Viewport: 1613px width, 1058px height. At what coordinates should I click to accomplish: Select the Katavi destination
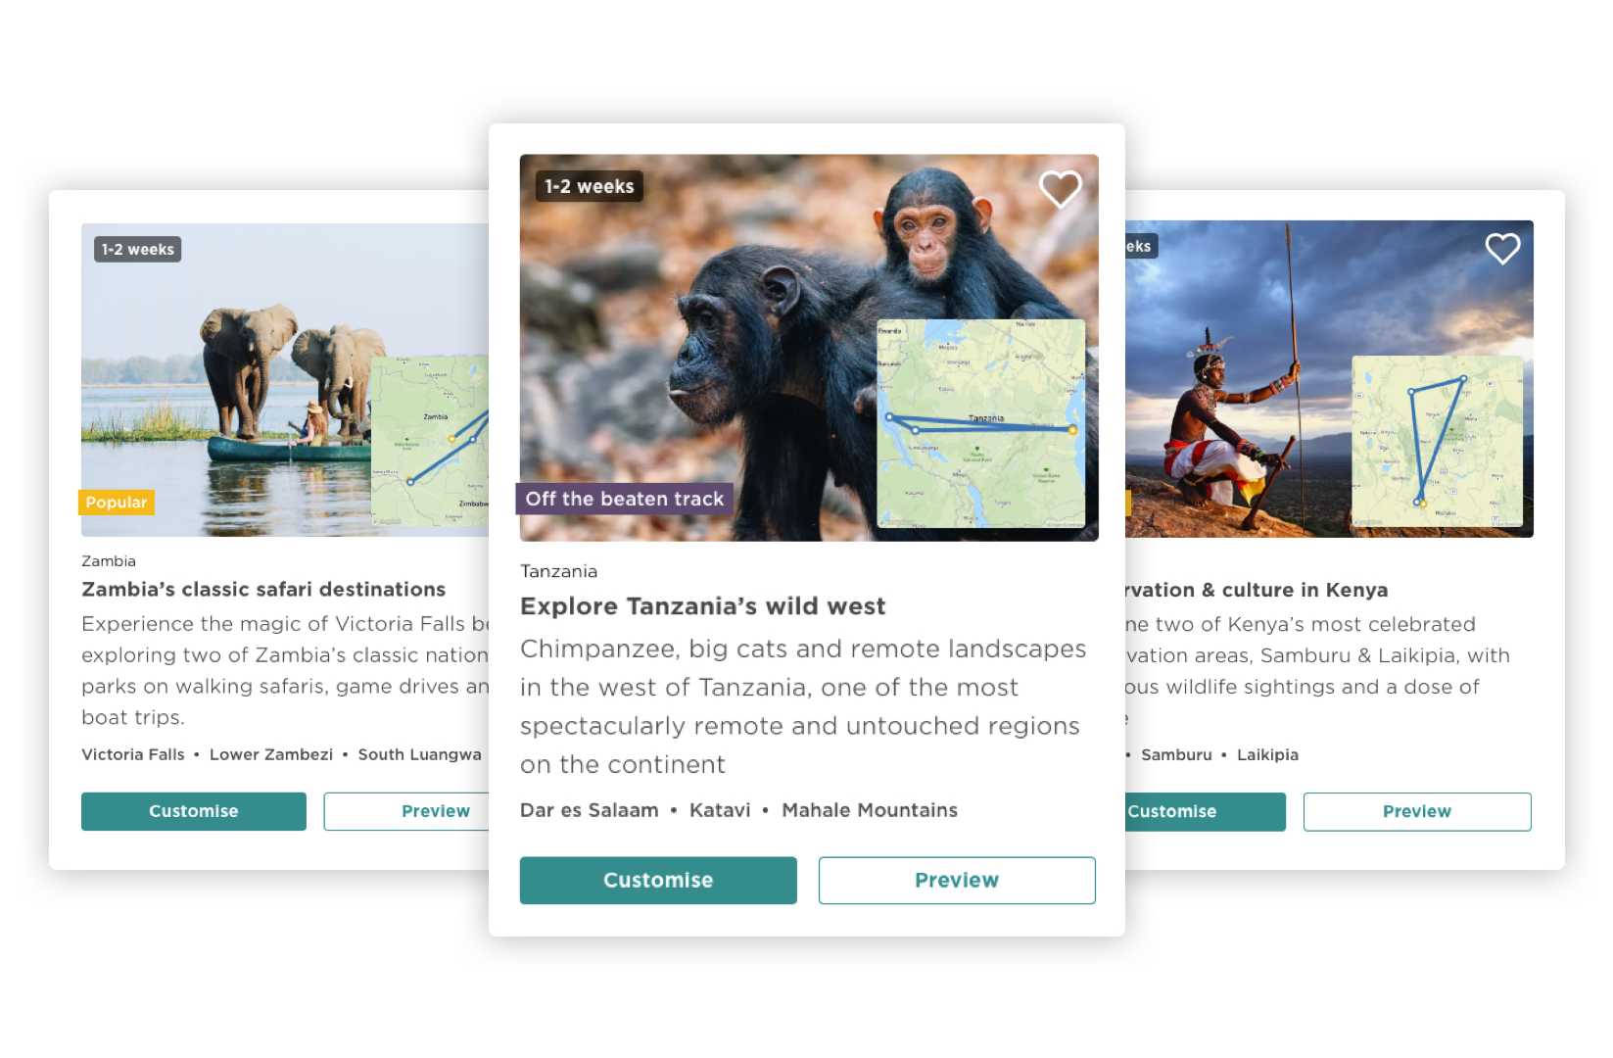pyautogui.click(x=720, y=810)
